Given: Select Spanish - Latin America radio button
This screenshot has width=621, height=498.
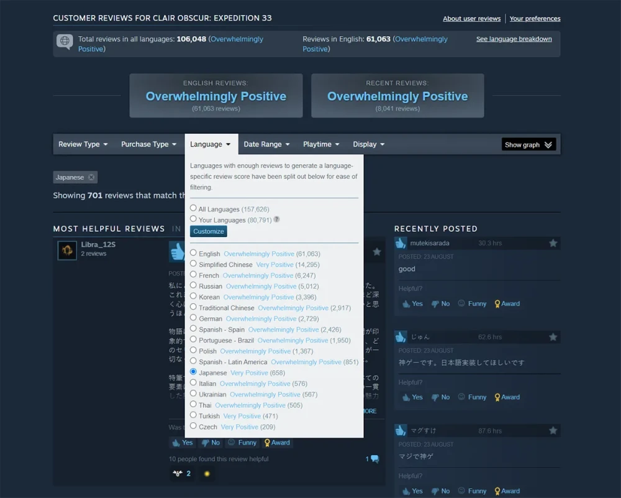Looking at the screenshot, I should (193, 361).
